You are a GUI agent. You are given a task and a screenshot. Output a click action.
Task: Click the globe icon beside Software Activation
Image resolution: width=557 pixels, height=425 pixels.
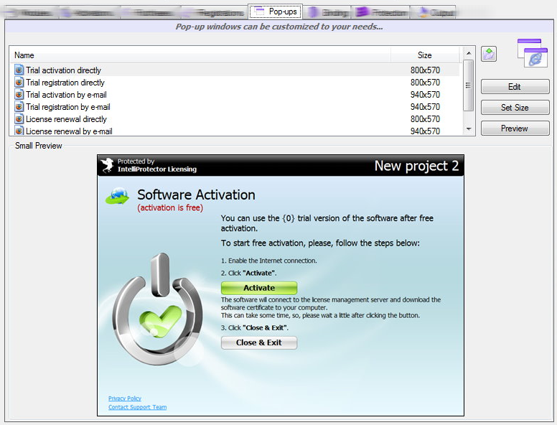point(118,196)
